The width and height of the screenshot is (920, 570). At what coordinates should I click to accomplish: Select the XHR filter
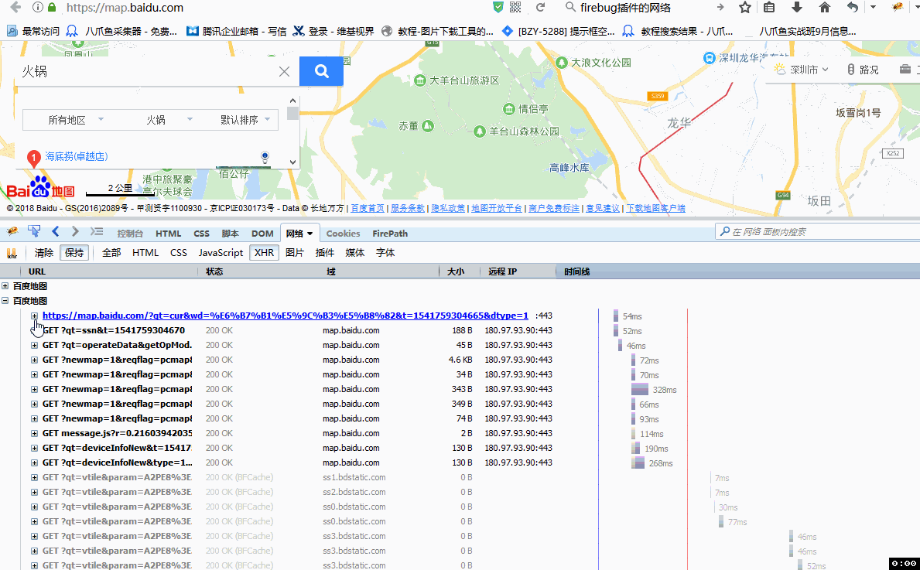click(x=264, y=253)
